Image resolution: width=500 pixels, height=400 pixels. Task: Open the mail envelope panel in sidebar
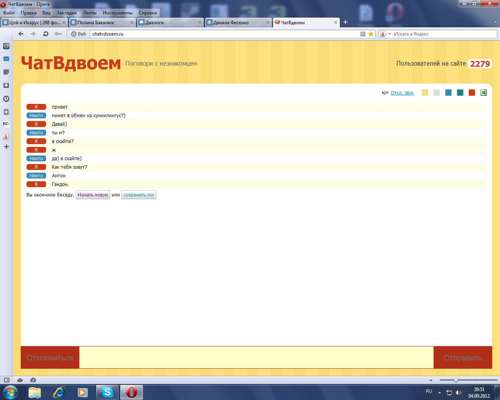pyautogui.click(x=6, y=59)
